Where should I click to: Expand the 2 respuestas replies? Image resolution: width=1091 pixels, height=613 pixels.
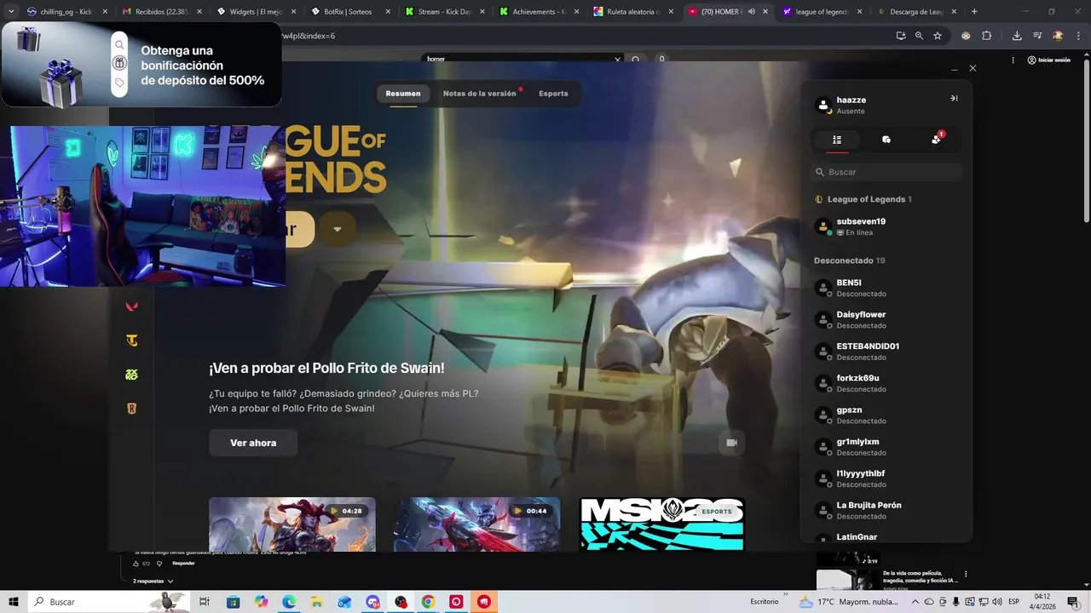pos(153,581)
